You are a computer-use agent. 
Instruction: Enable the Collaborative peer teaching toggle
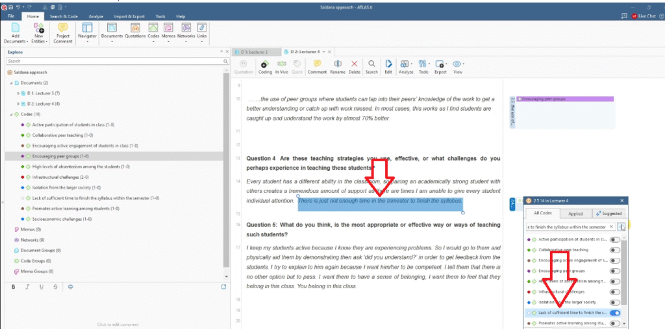[614, 250]
